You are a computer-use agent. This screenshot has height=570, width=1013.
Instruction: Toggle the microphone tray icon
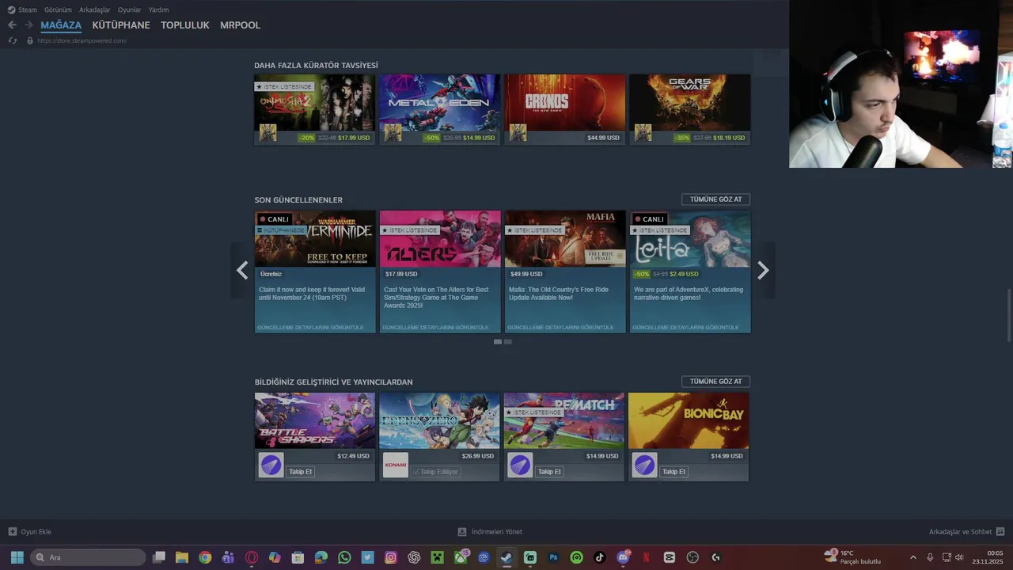pyautogui.click(x=930, y=557)
